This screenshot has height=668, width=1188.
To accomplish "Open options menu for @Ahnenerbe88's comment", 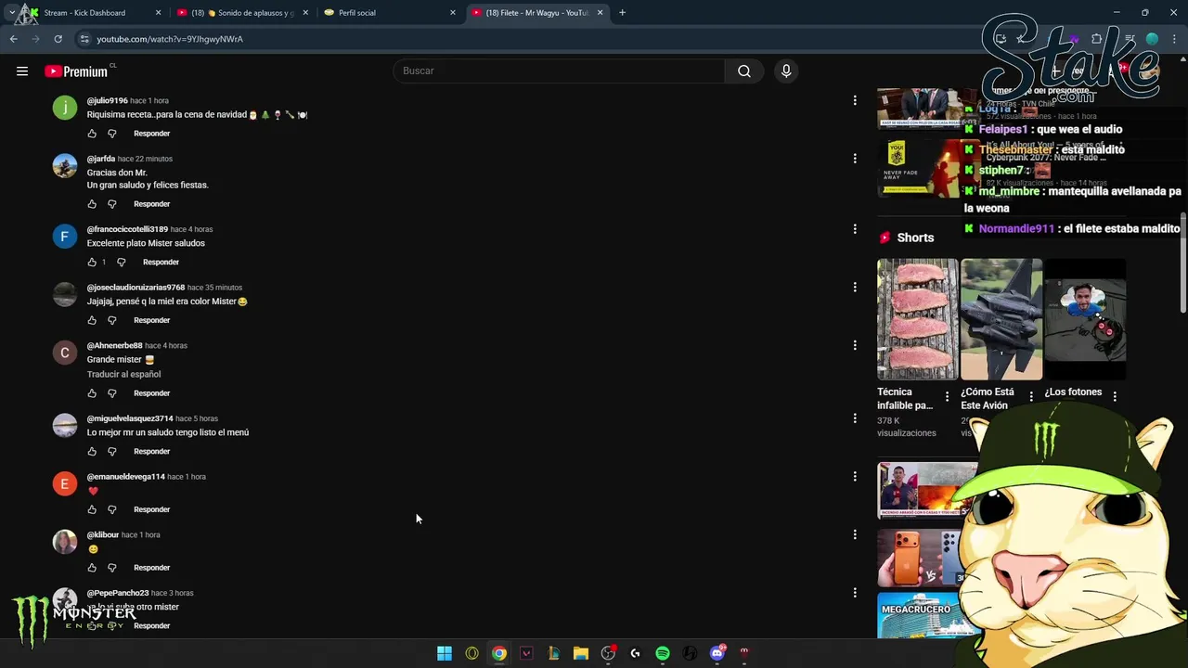I will pyautogui.click(x=855, y=345).
